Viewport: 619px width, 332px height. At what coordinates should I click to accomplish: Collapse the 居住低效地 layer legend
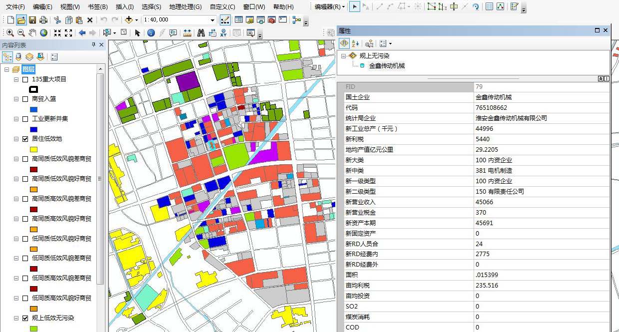click(16, 139)
